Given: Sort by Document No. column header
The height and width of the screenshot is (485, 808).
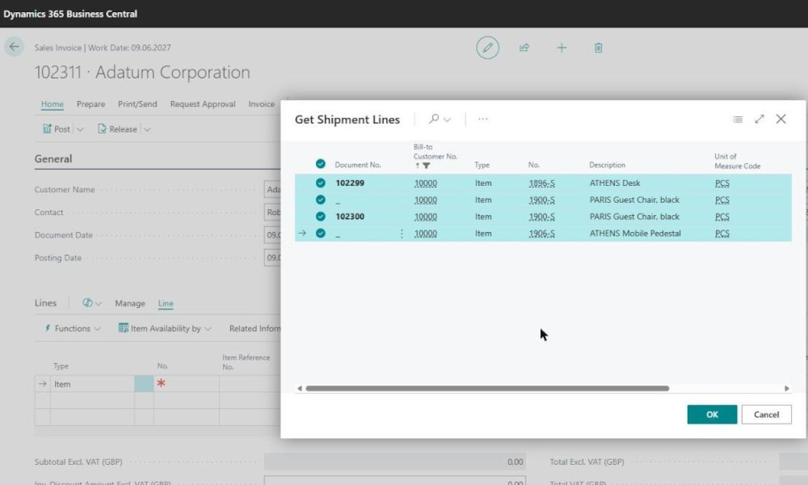Looking at the screenshot, I should click(358, 165).
